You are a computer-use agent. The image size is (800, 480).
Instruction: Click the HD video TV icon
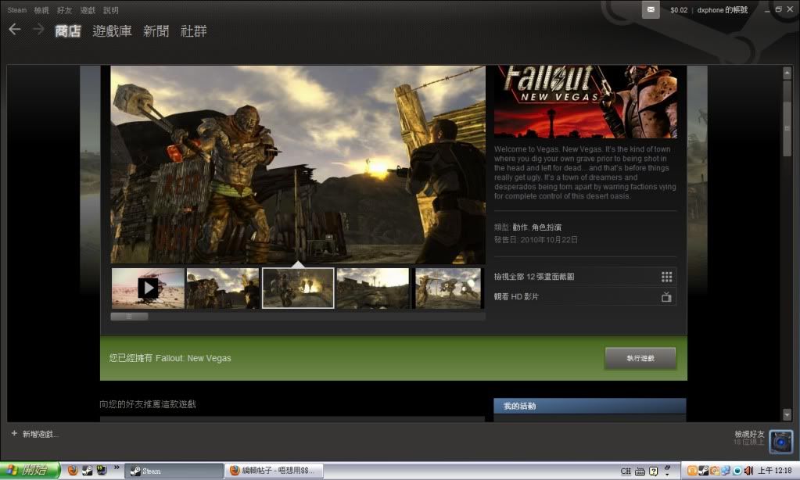(666, 297)
